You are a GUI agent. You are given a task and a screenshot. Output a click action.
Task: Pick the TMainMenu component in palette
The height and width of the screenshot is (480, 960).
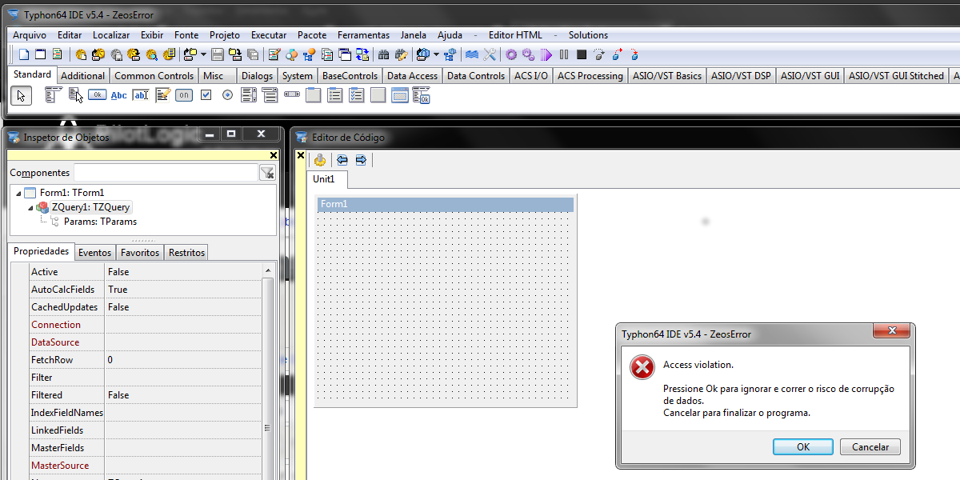click(x=54, y=95)
